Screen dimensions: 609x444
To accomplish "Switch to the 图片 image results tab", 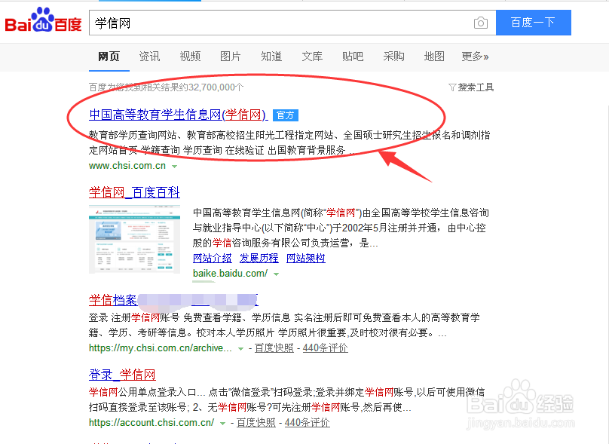I will click(230, 57).
